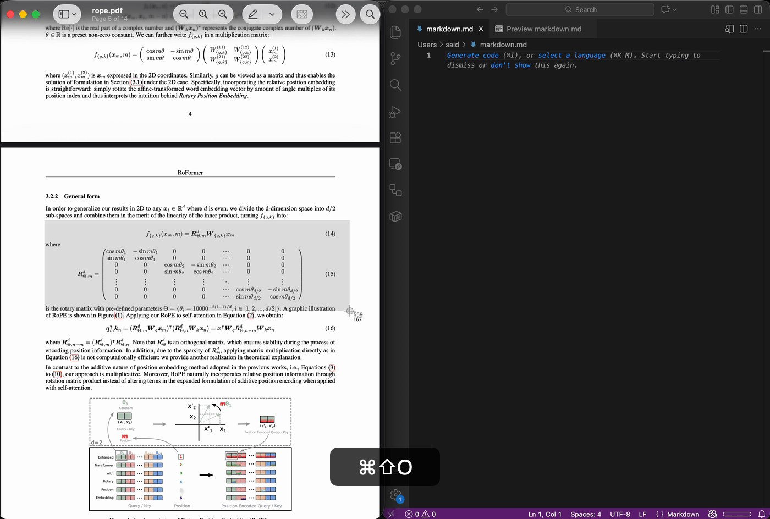
Task: Open the Remote Explorer view
Action: coord(395,164)
